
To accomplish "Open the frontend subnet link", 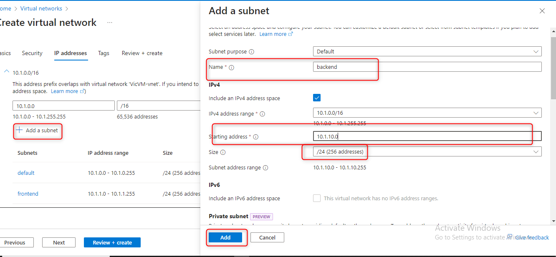I will pyautogui.click(x=28, y=194).
